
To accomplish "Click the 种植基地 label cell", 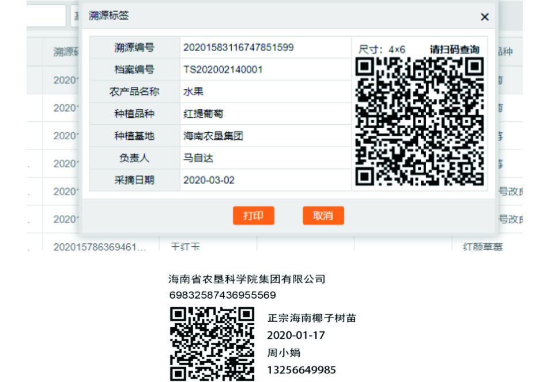I will tap(134, 136).
